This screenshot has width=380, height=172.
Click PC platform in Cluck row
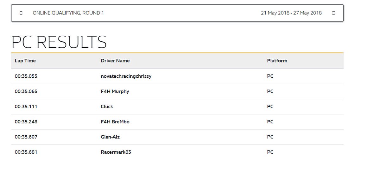[270, 106]
